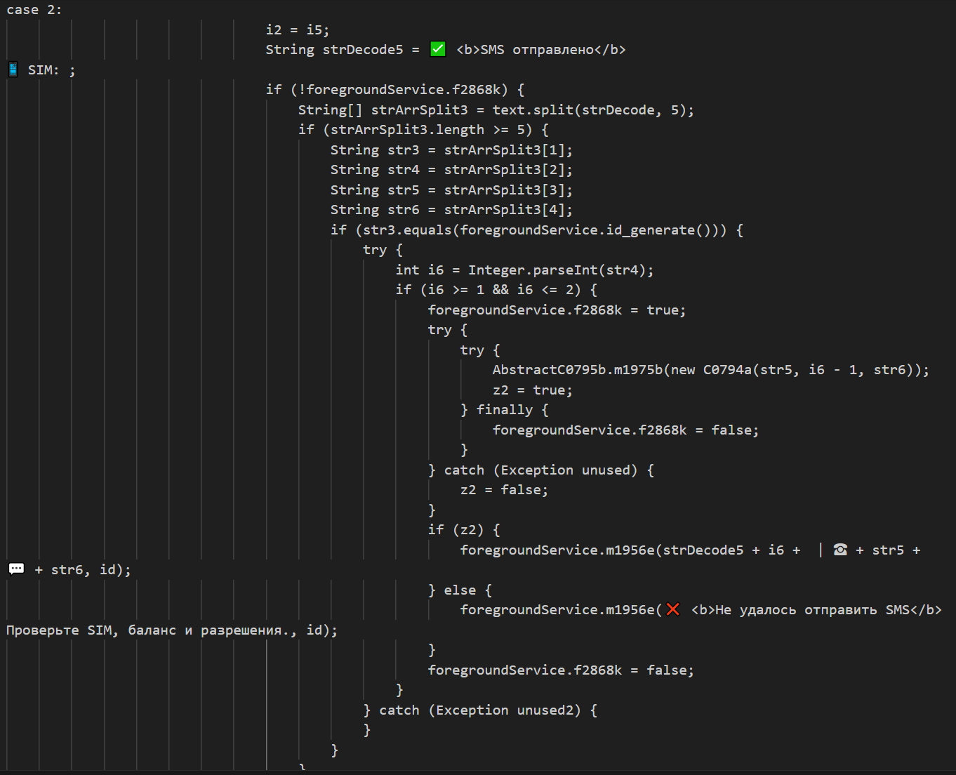Click the mobile phone emoji before SIM

13,69
